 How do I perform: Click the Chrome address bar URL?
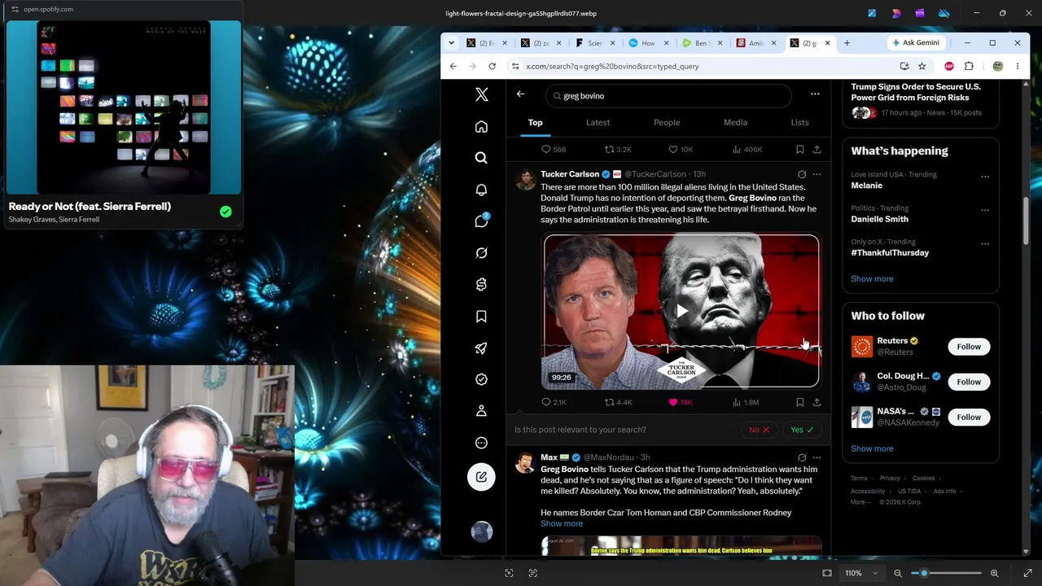[612, 66]
